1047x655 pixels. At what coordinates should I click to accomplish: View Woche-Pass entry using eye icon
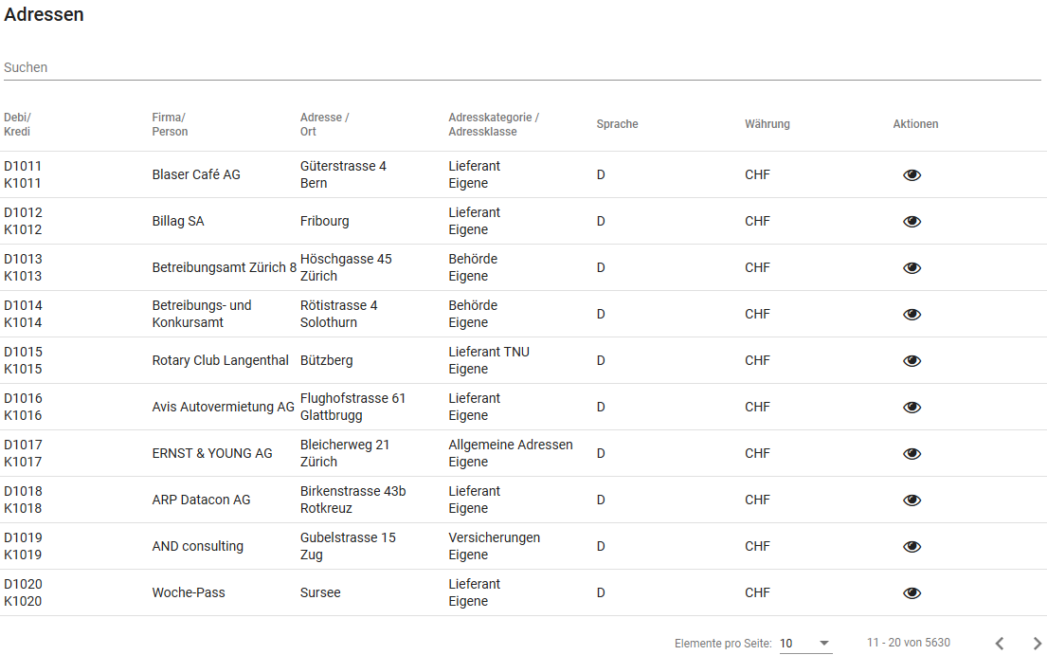(912, 593)
